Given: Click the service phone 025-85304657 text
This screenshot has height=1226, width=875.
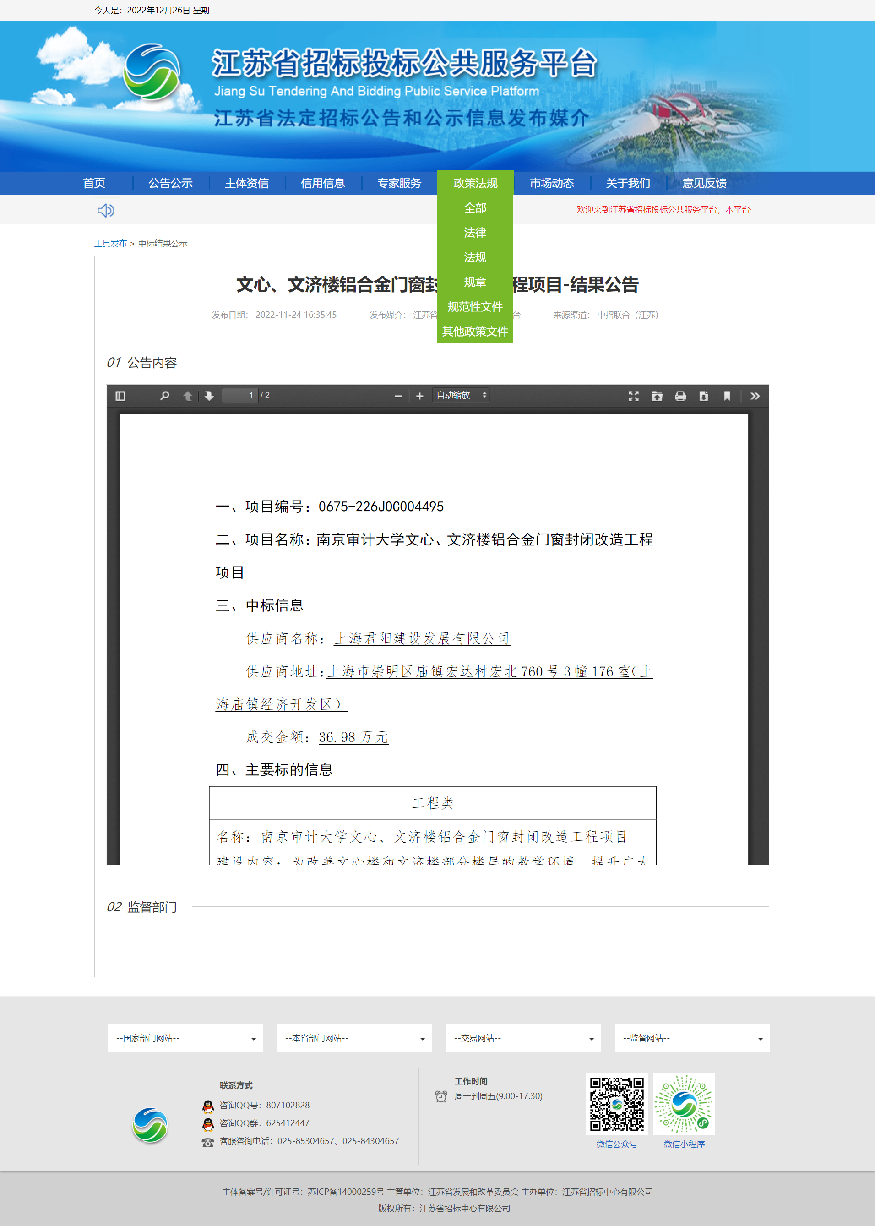Looking at the screenshot, I should tap(305, 1141).
